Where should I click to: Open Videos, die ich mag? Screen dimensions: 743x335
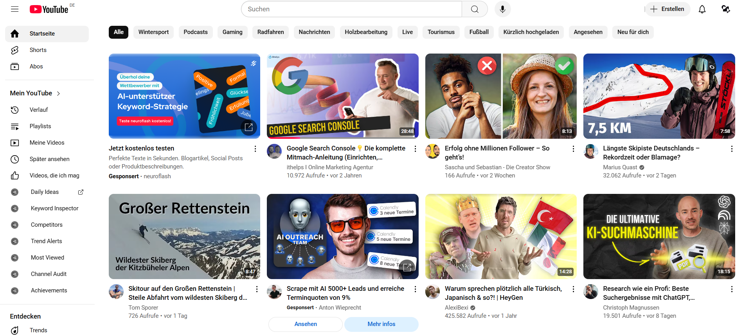(x=47, y=176)
